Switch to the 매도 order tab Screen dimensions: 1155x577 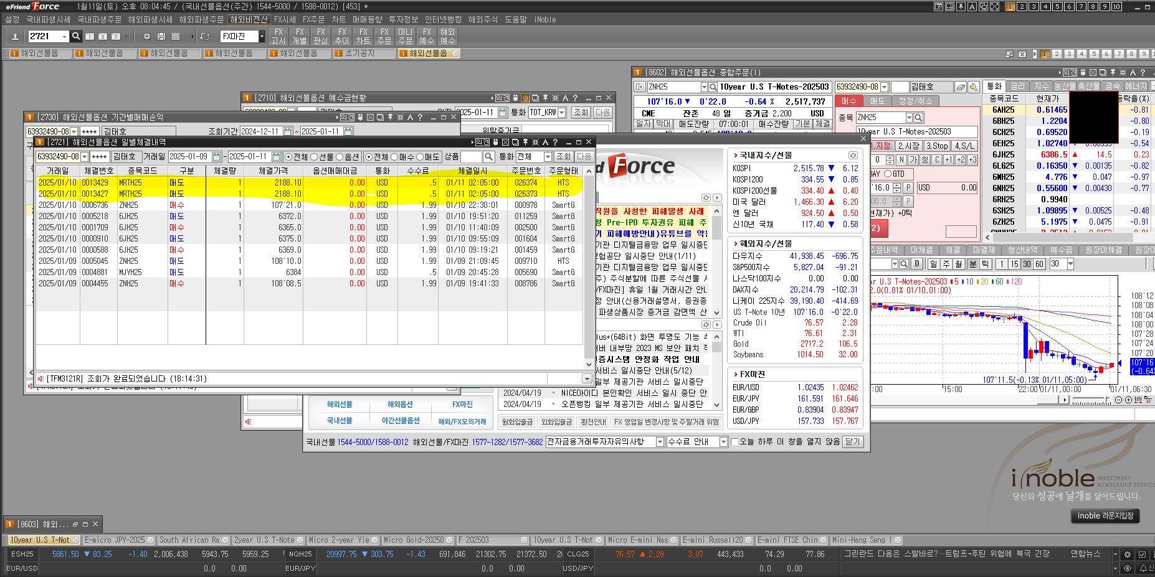(877, 101)
